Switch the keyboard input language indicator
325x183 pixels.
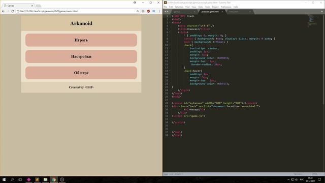pos(302,179)
